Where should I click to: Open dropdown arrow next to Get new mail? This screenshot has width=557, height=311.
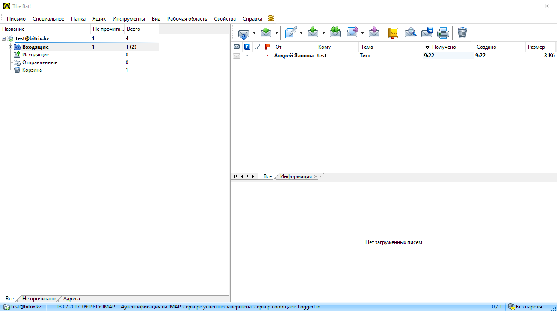point(254,33)
